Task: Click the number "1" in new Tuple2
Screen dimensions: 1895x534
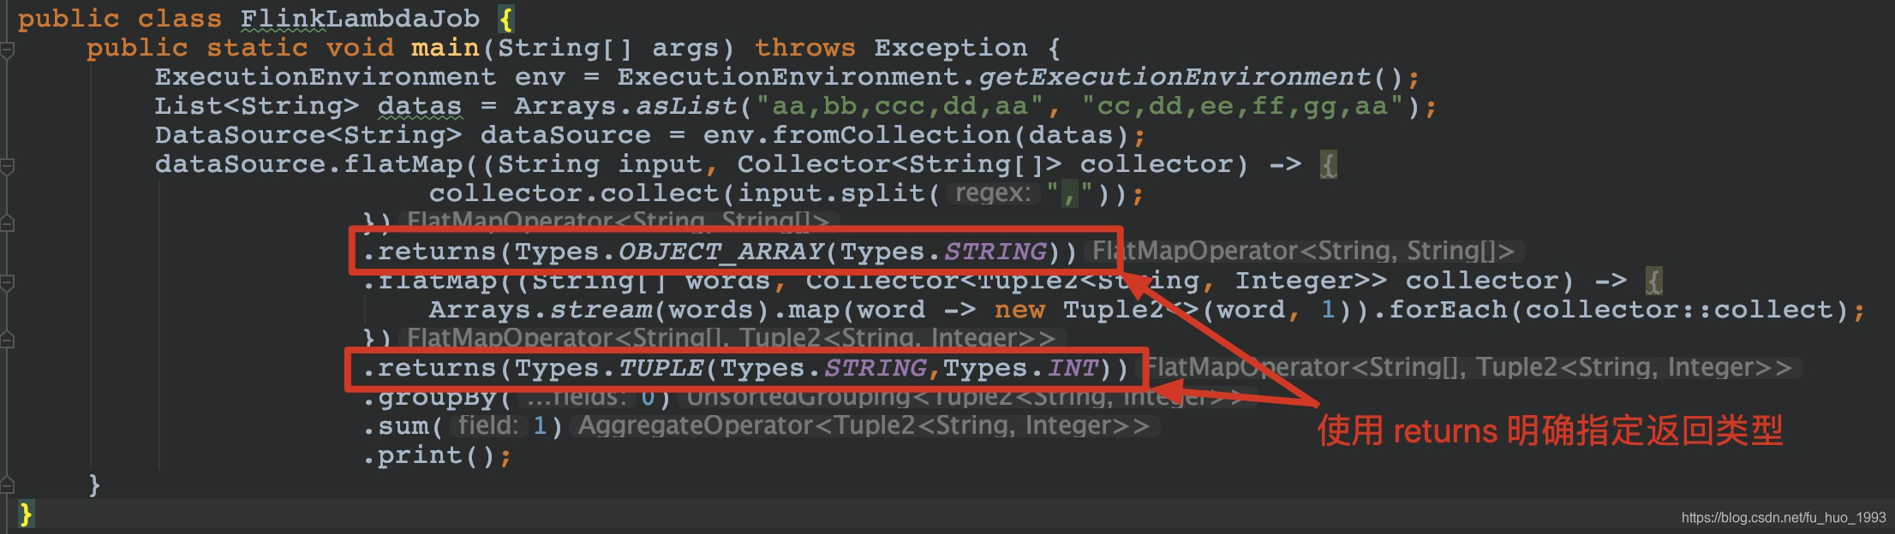Action: [1328, 310]
